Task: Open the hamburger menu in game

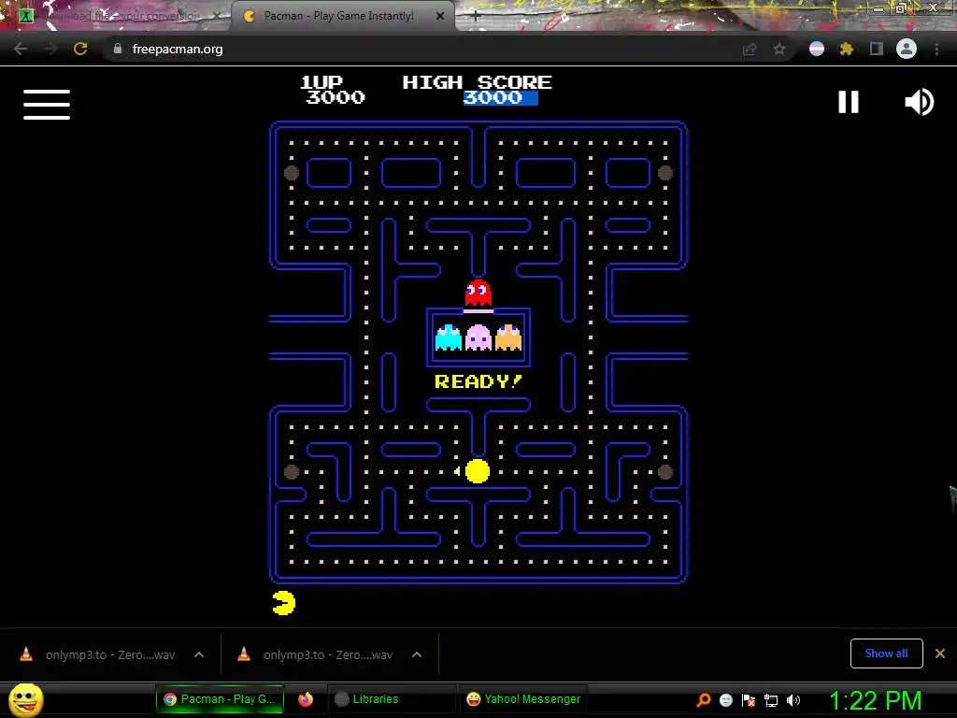Action: click(47, 105)
